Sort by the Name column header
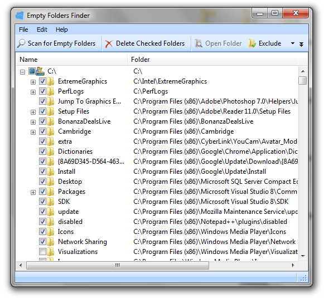 pyautogui.click(x=71, y=60)
